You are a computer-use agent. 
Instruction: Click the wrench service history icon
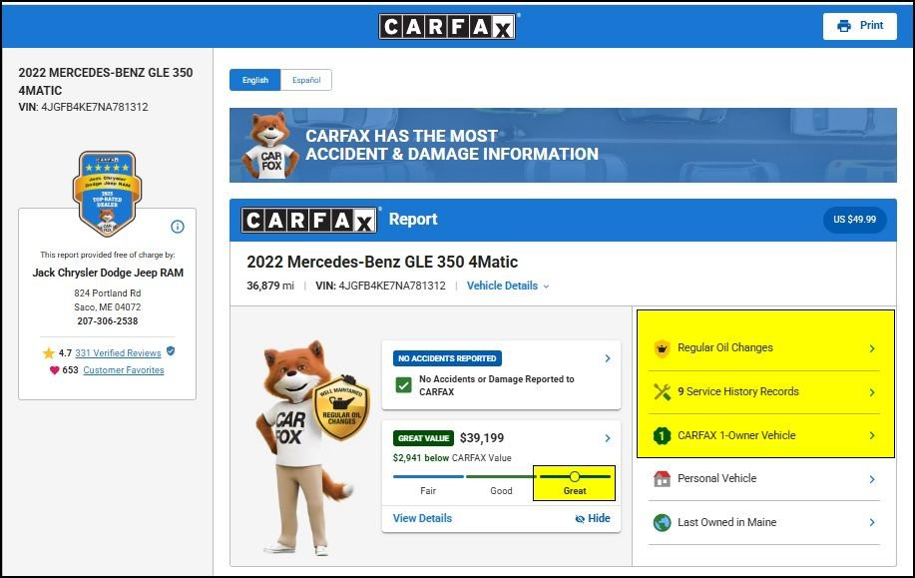(663, 391)
